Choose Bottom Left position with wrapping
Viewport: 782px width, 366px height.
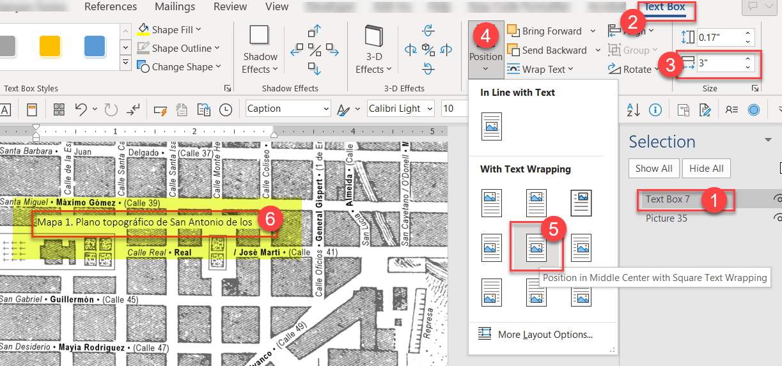tap(492, 293)
